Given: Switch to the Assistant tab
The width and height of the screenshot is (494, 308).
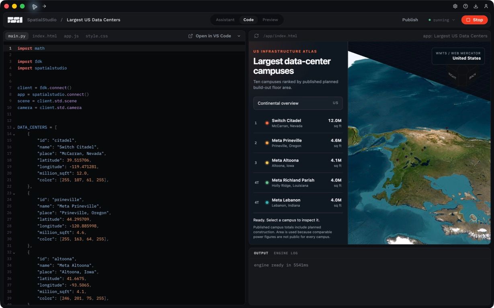Looking at the screenshot, I should point(225,20).
